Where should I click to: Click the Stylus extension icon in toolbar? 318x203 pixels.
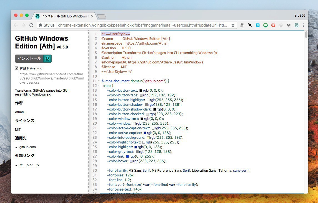(x=296, y=25)
